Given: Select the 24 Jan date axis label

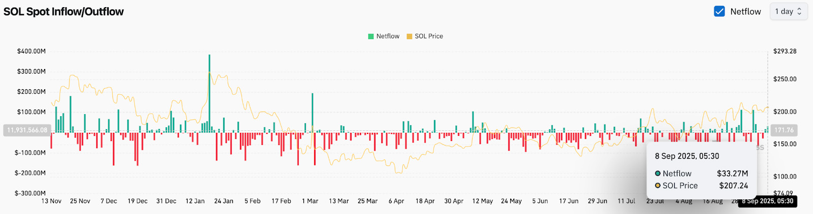Looking at the screenshot, I should pos(224,201).
